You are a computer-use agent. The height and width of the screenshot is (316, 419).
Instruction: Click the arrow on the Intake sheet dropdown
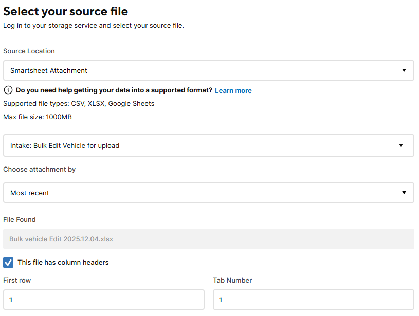401,145
